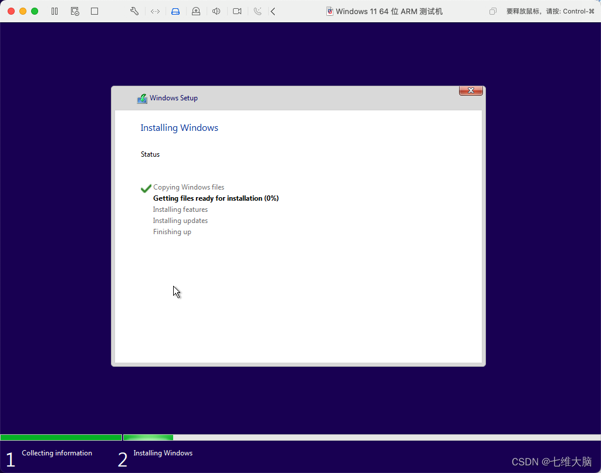Click the square view mode icon

[94, 11]
